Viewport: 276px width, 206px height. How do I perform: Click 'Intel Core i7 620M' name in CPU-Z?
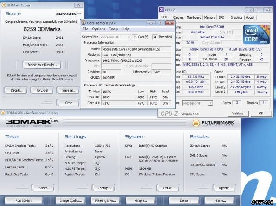tap(212, 27)
